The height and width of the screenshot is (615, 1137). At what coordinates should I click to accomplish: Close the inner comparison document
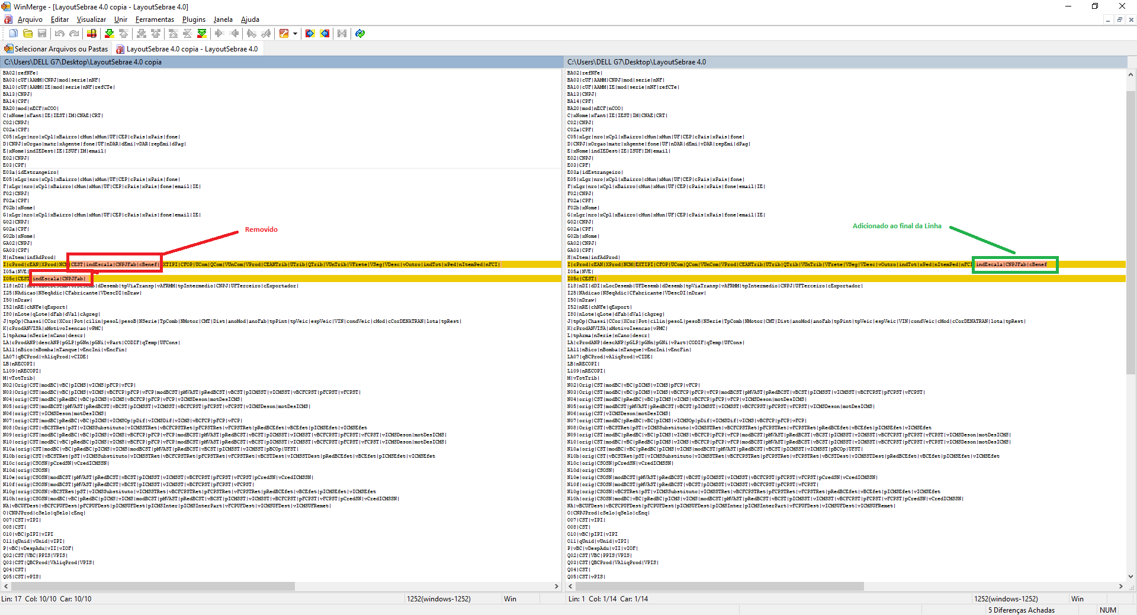click(1131, 20)
